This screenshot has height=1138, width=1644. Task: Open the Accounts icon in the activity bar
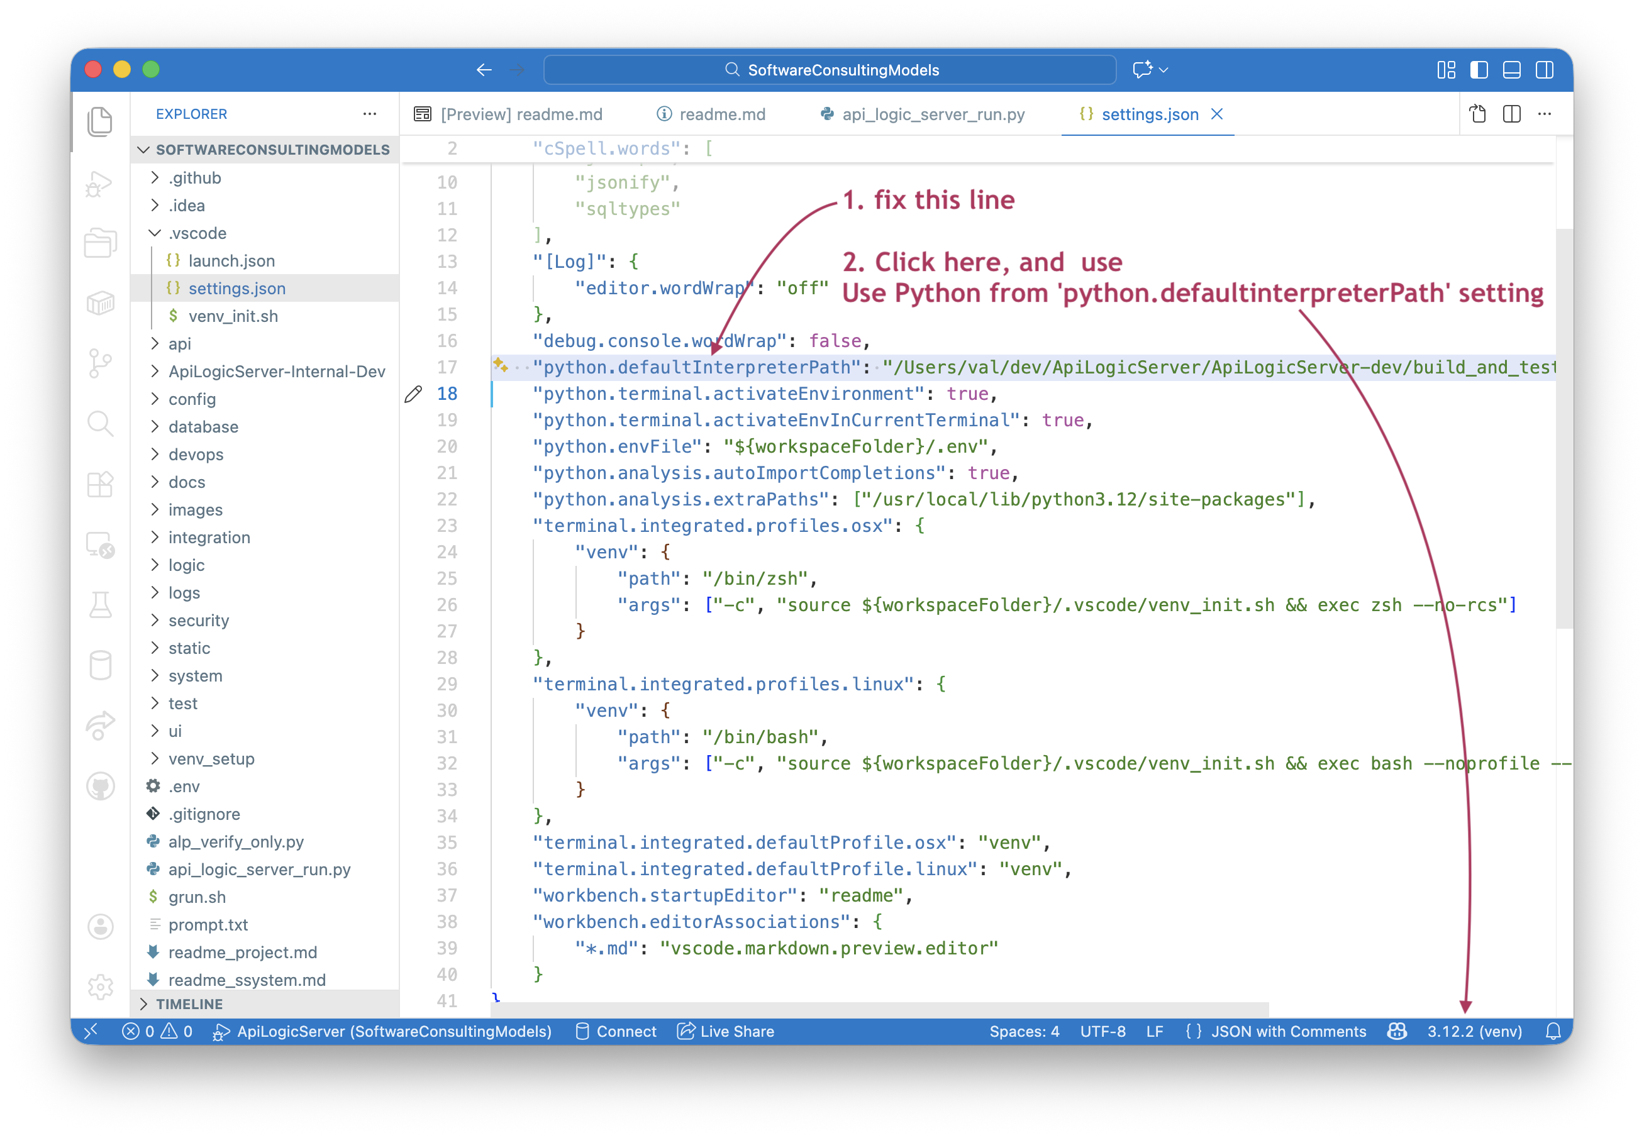101,927
